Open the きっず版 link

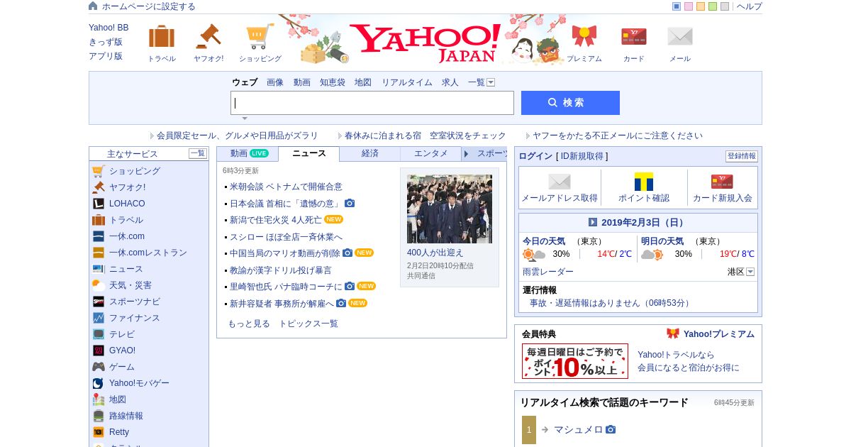tap(106, 42)
